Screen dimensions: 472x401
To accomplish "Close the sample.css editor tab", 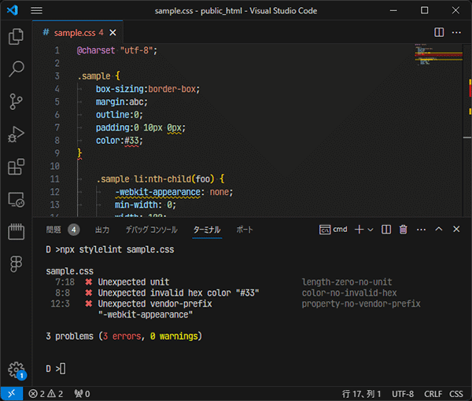I will [112, 32].
